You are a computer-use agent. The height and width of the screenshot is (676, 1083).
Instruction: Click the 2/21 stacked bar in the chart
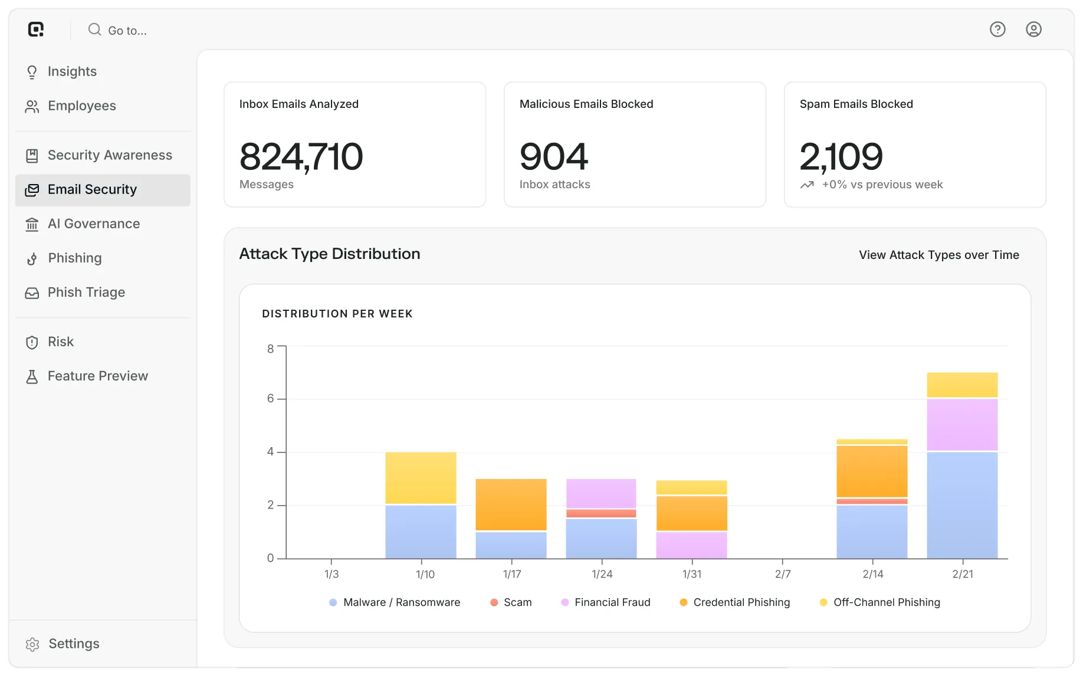(x=962, y=465)
